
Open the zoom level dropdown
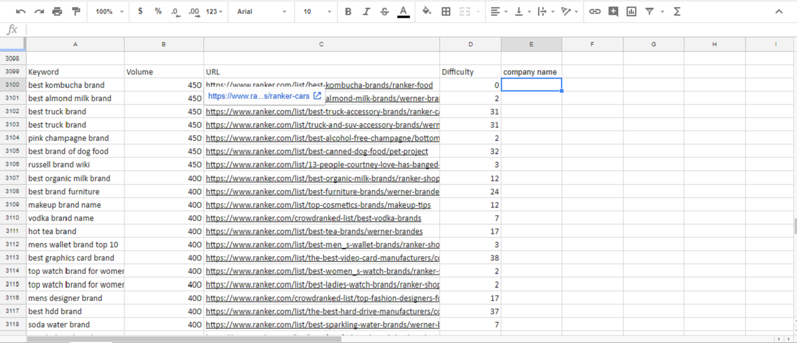tap(110, 11)
